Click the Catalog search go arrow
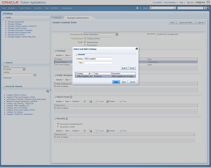 pos(35,75)
